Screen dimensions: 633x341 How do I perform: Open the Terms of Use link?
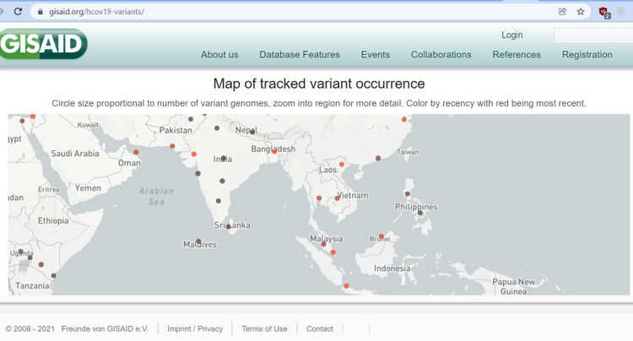pyautogui.click(x=264, y=328)
